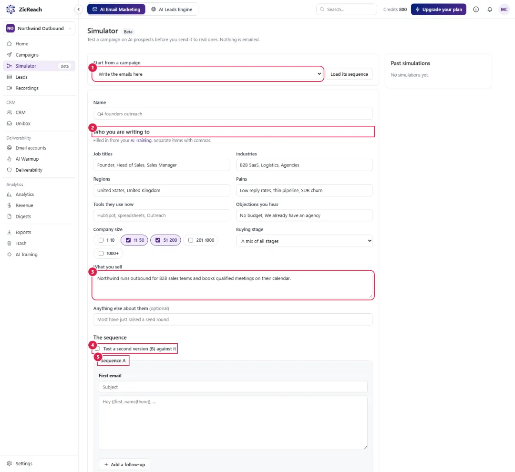The image size is (515, 472).
Task: Click the Credits 800 indicator
Action: pyautogui.click(x=395, y=9)
